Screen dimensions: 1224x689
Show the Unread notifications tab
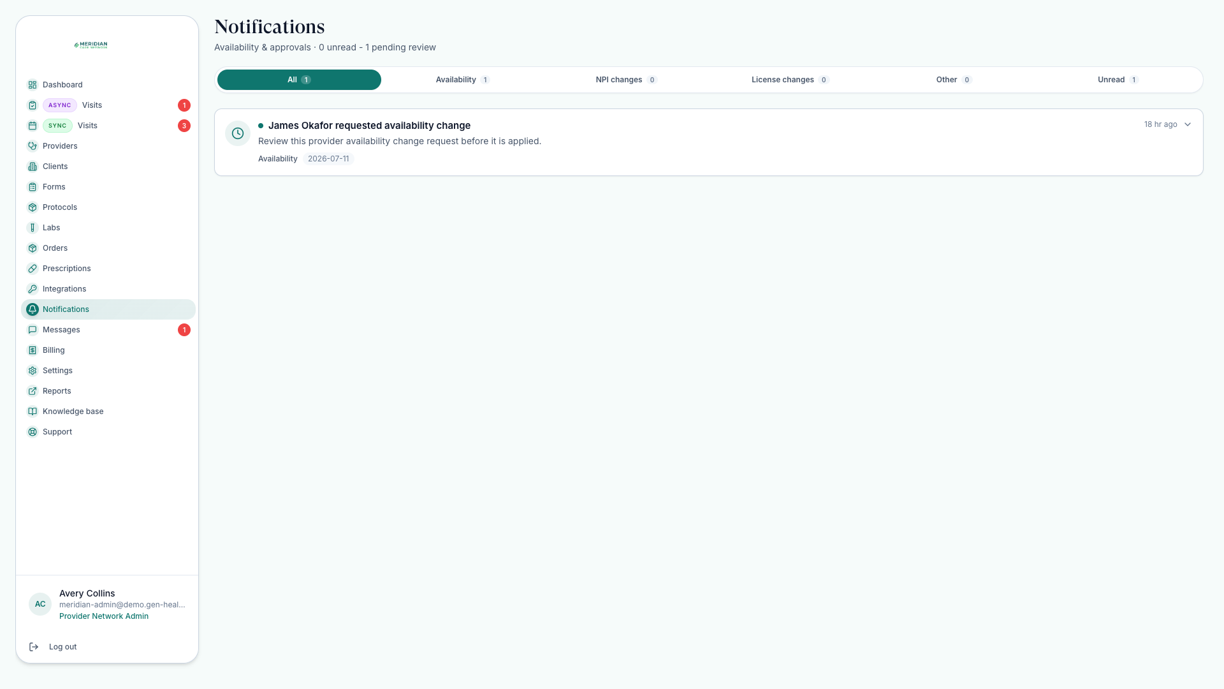pyautogui.click(x=1118, y=80)
